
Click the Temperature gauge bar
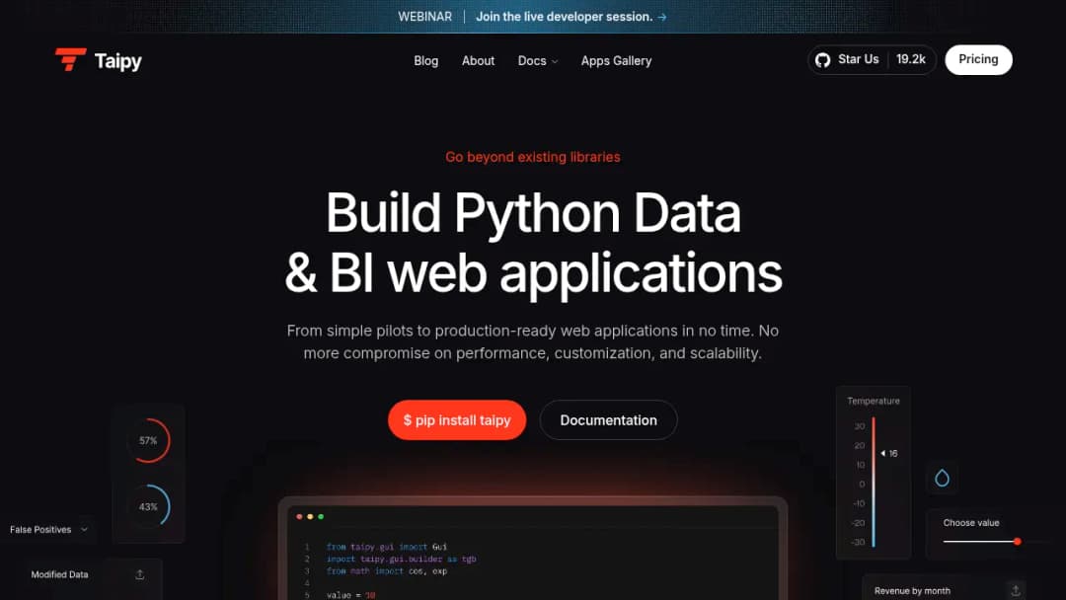point(874,482)
